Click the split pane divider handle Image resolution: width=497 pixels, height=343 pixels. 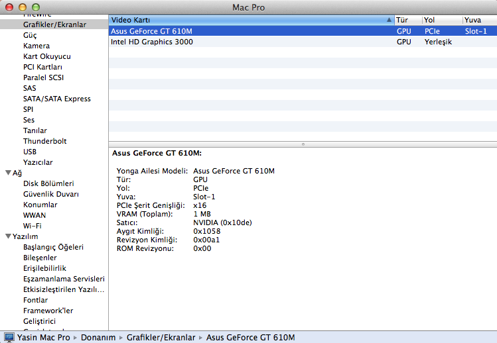pyautogui.click(x=303, y=144)
